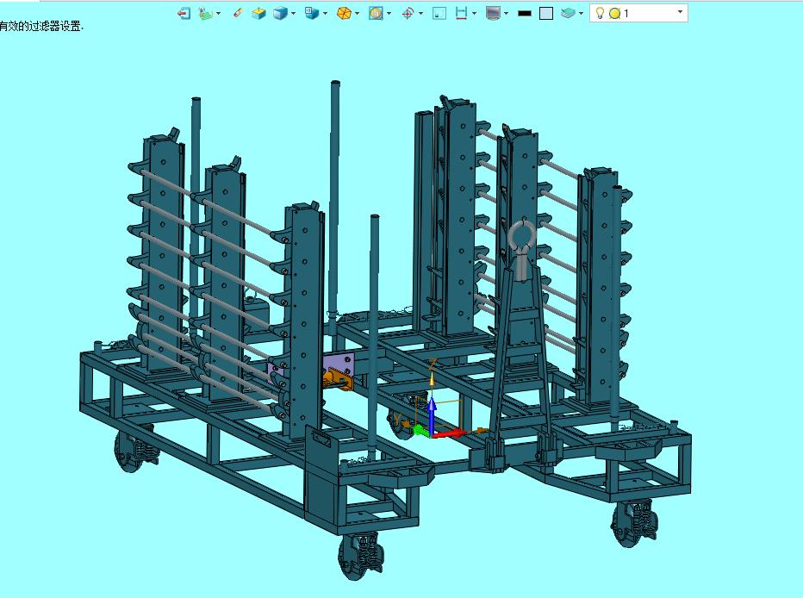Image resolution: width=803 pixels, height=598 pixels.
Task: Click the light bulb icon in layer box
Action: click(601, 13)
